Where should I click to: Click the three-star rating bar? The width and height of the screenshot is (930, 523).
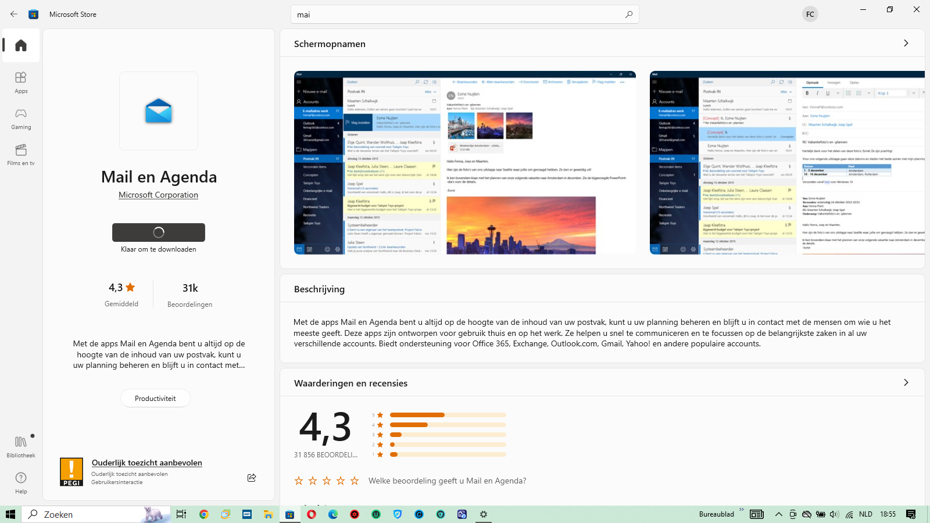click(448, 435)
